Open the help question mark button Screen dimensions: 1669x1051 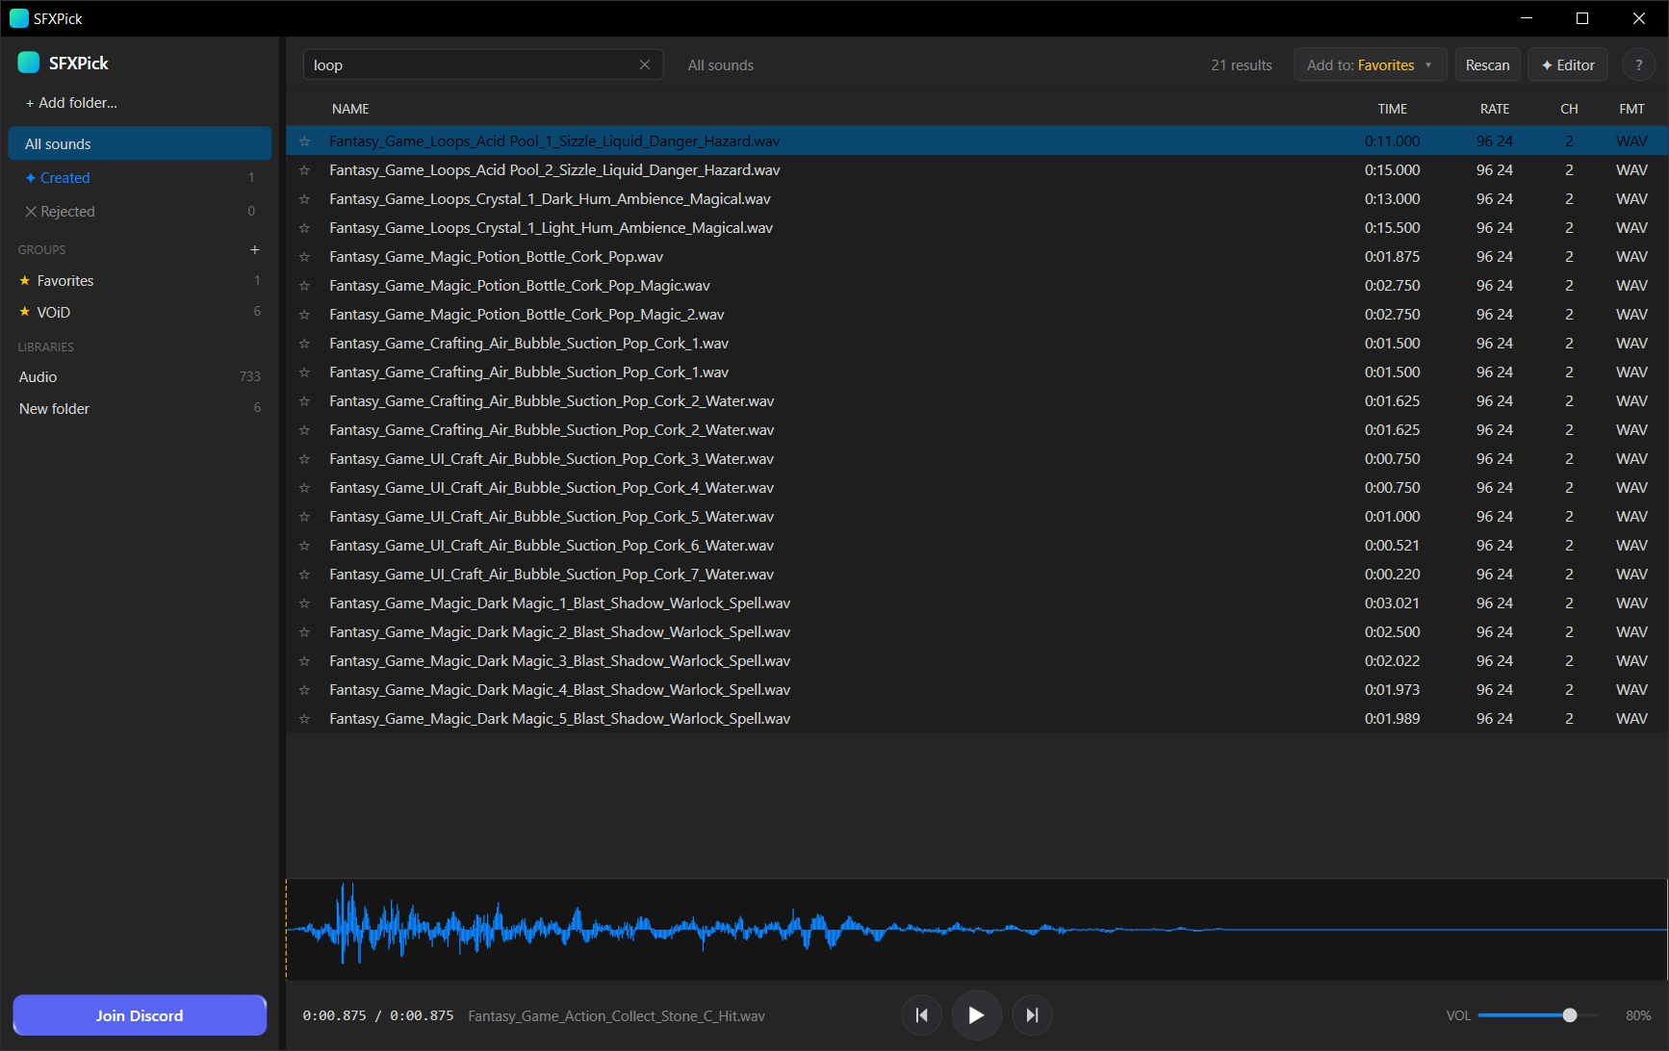[1638, 64]
